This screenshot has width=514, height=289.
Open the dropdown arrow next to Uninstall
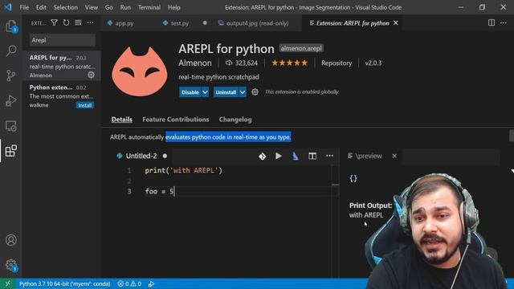(243, 92)
